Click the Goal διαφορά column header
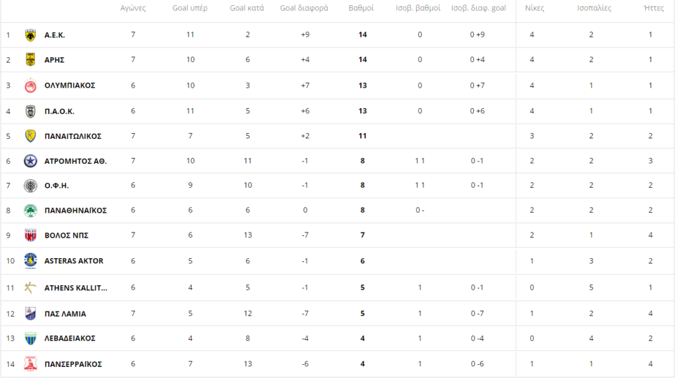Viewport: 675px width, 378px height. tap(304, 8)
